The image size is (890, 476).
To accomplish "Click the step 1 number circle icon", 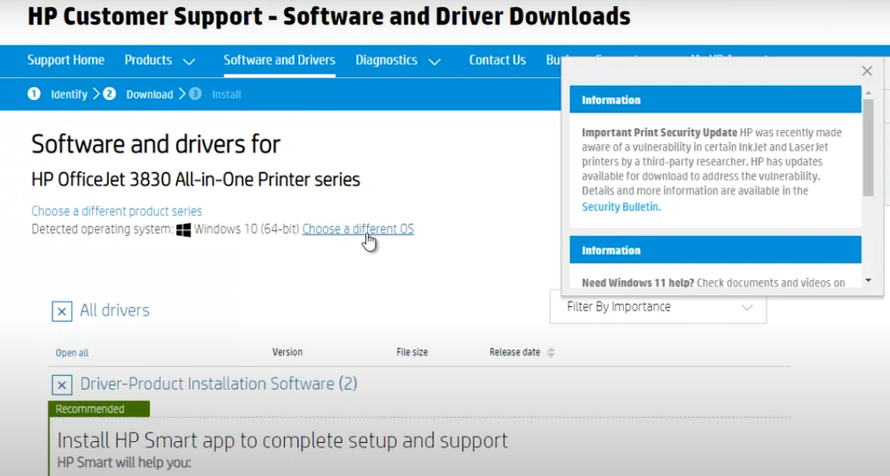I will [x=34, y=93].
